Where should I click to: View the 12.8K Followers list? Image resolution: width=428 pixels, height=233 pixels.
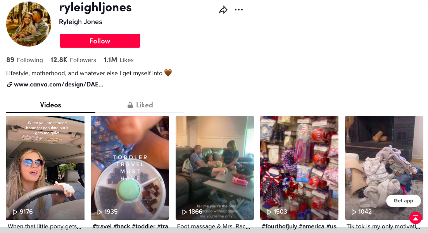point(73,60)
